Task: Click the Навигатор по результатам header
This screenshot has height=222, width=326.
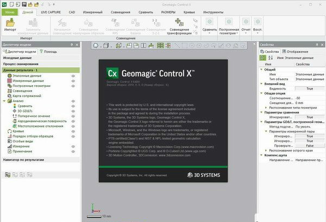Action: coord(41,160)
